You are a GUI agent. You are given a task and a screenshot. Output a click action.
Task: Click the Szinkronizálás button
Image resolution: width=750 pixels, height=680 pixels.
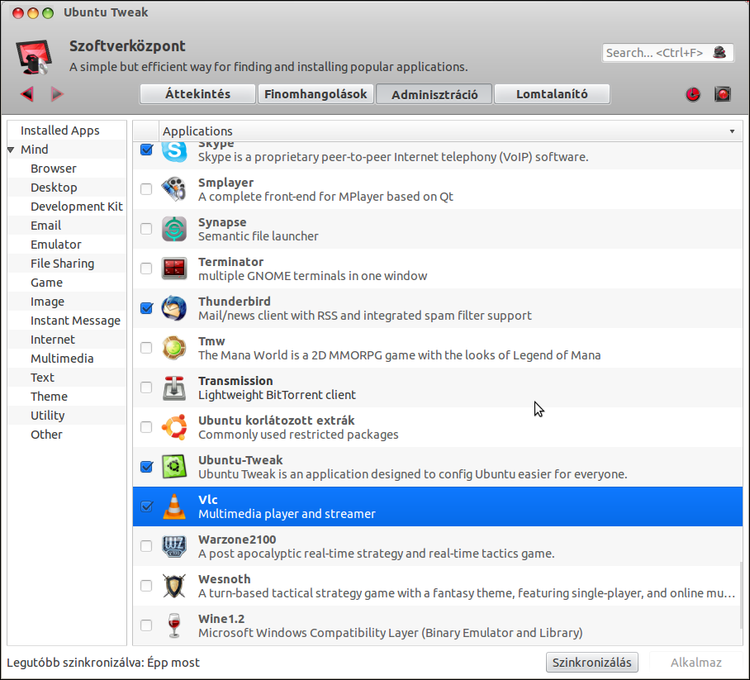tap(591, 663)
